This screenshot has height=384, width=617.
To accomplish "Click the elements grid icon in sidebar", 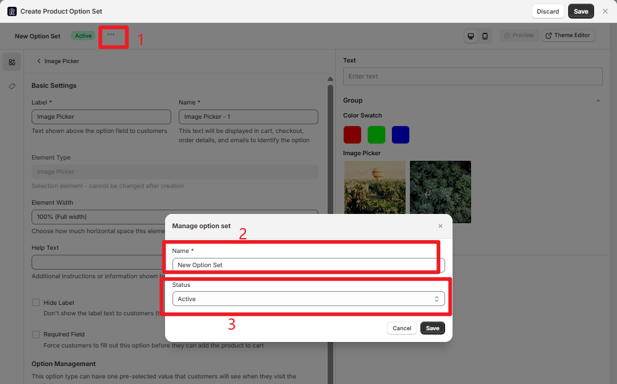I will (x=12, y=62).
